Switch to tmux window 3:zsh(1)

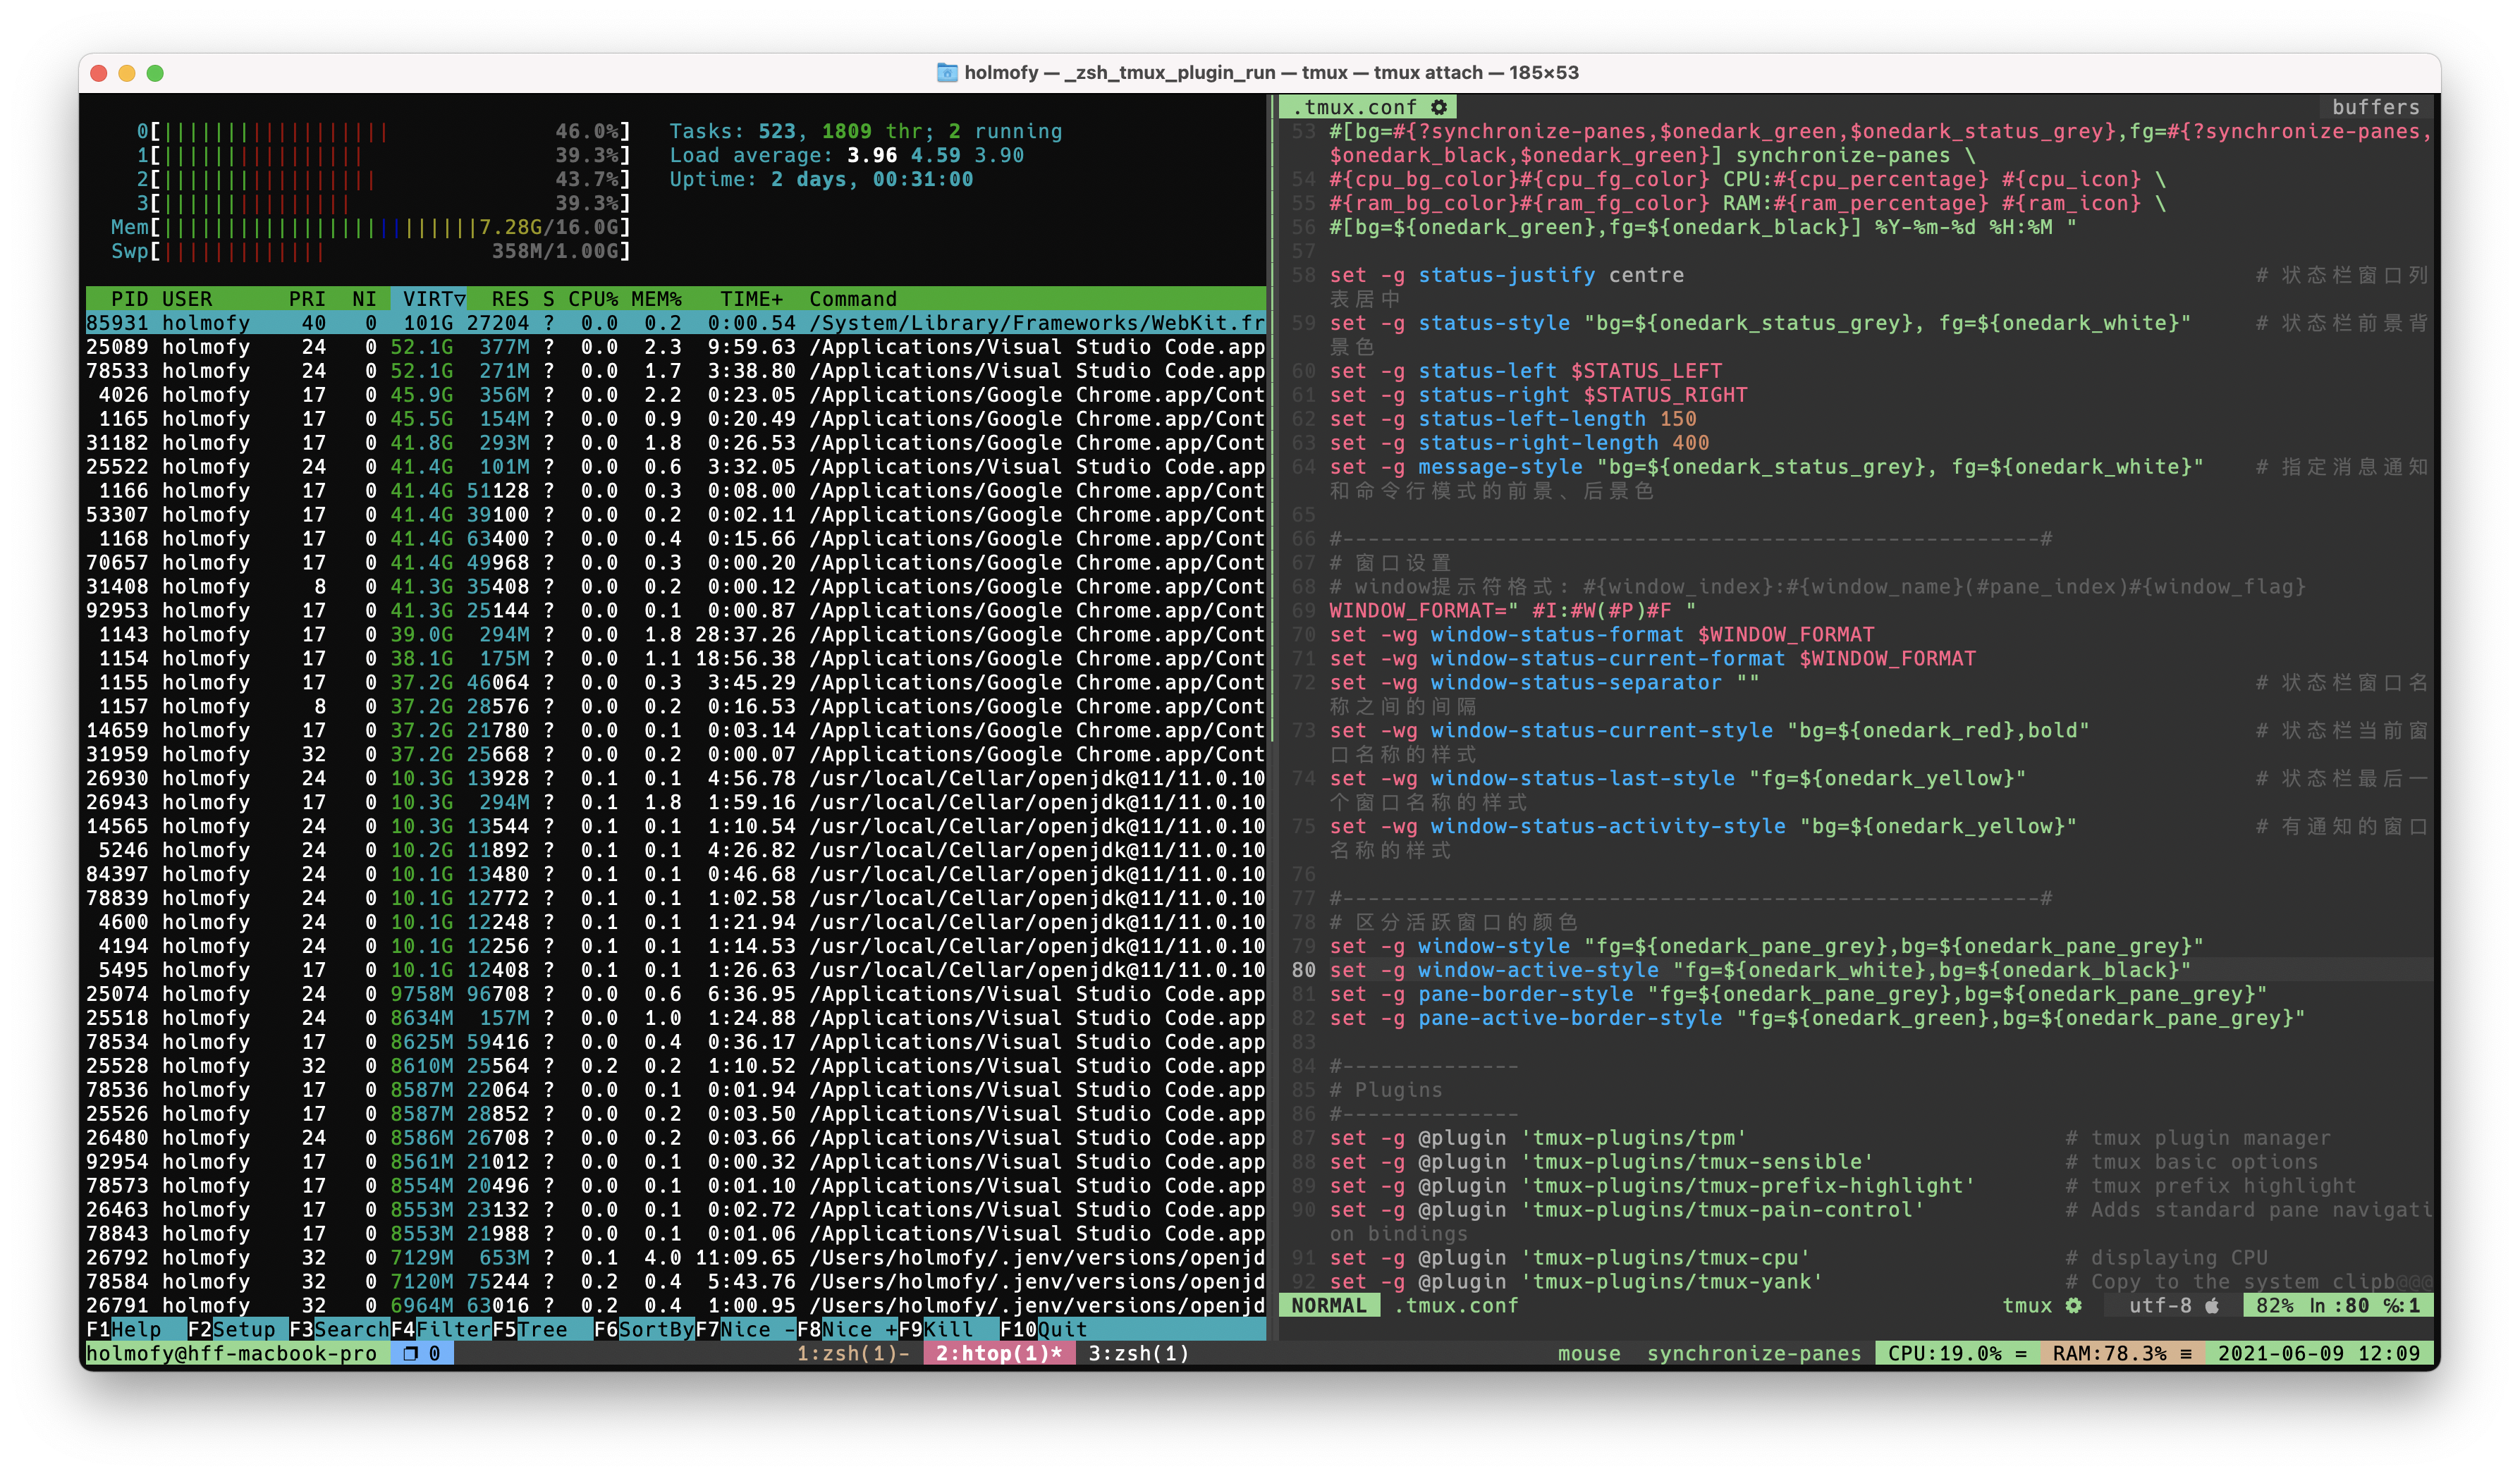point(1139,1353)
